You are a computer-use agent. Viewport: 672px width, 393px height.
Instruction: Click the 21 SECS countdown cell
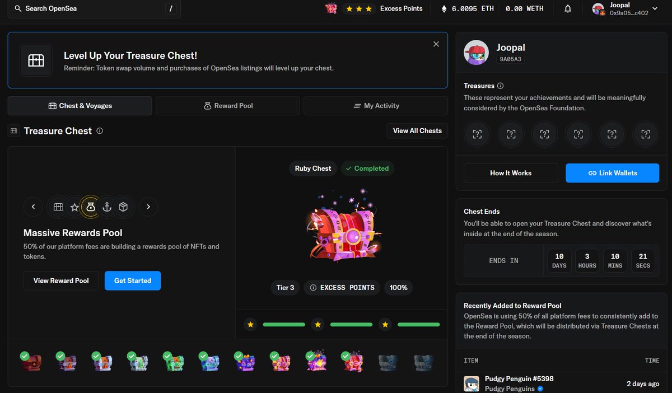click(643, 260)
